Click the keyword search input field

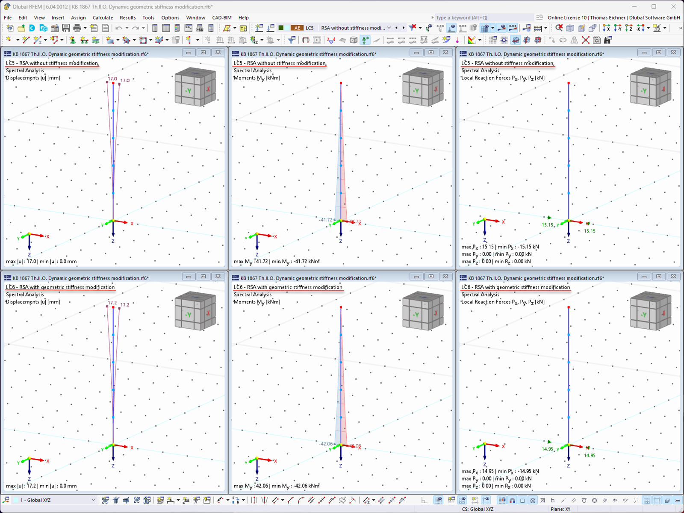[484, 18]
